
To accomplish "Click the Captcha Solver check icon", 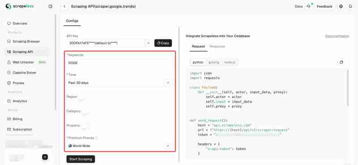I will tap(9, 73).
